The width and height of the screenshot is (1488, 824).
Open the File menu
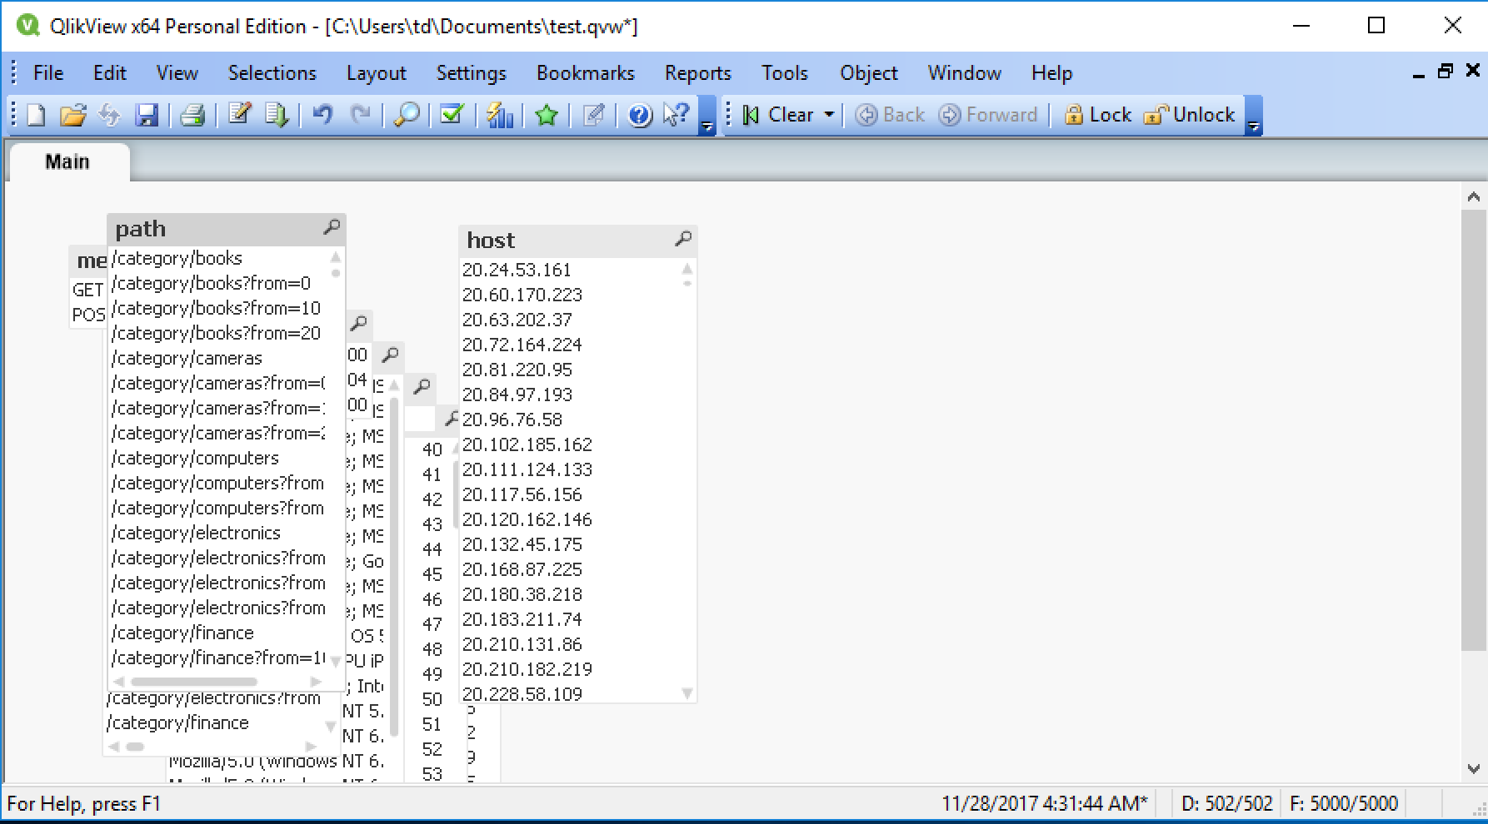pos(48,73)
